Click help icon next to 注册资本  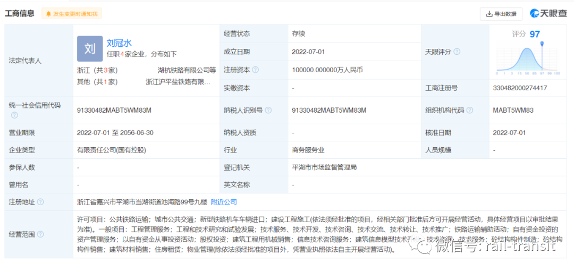[256, 70]
